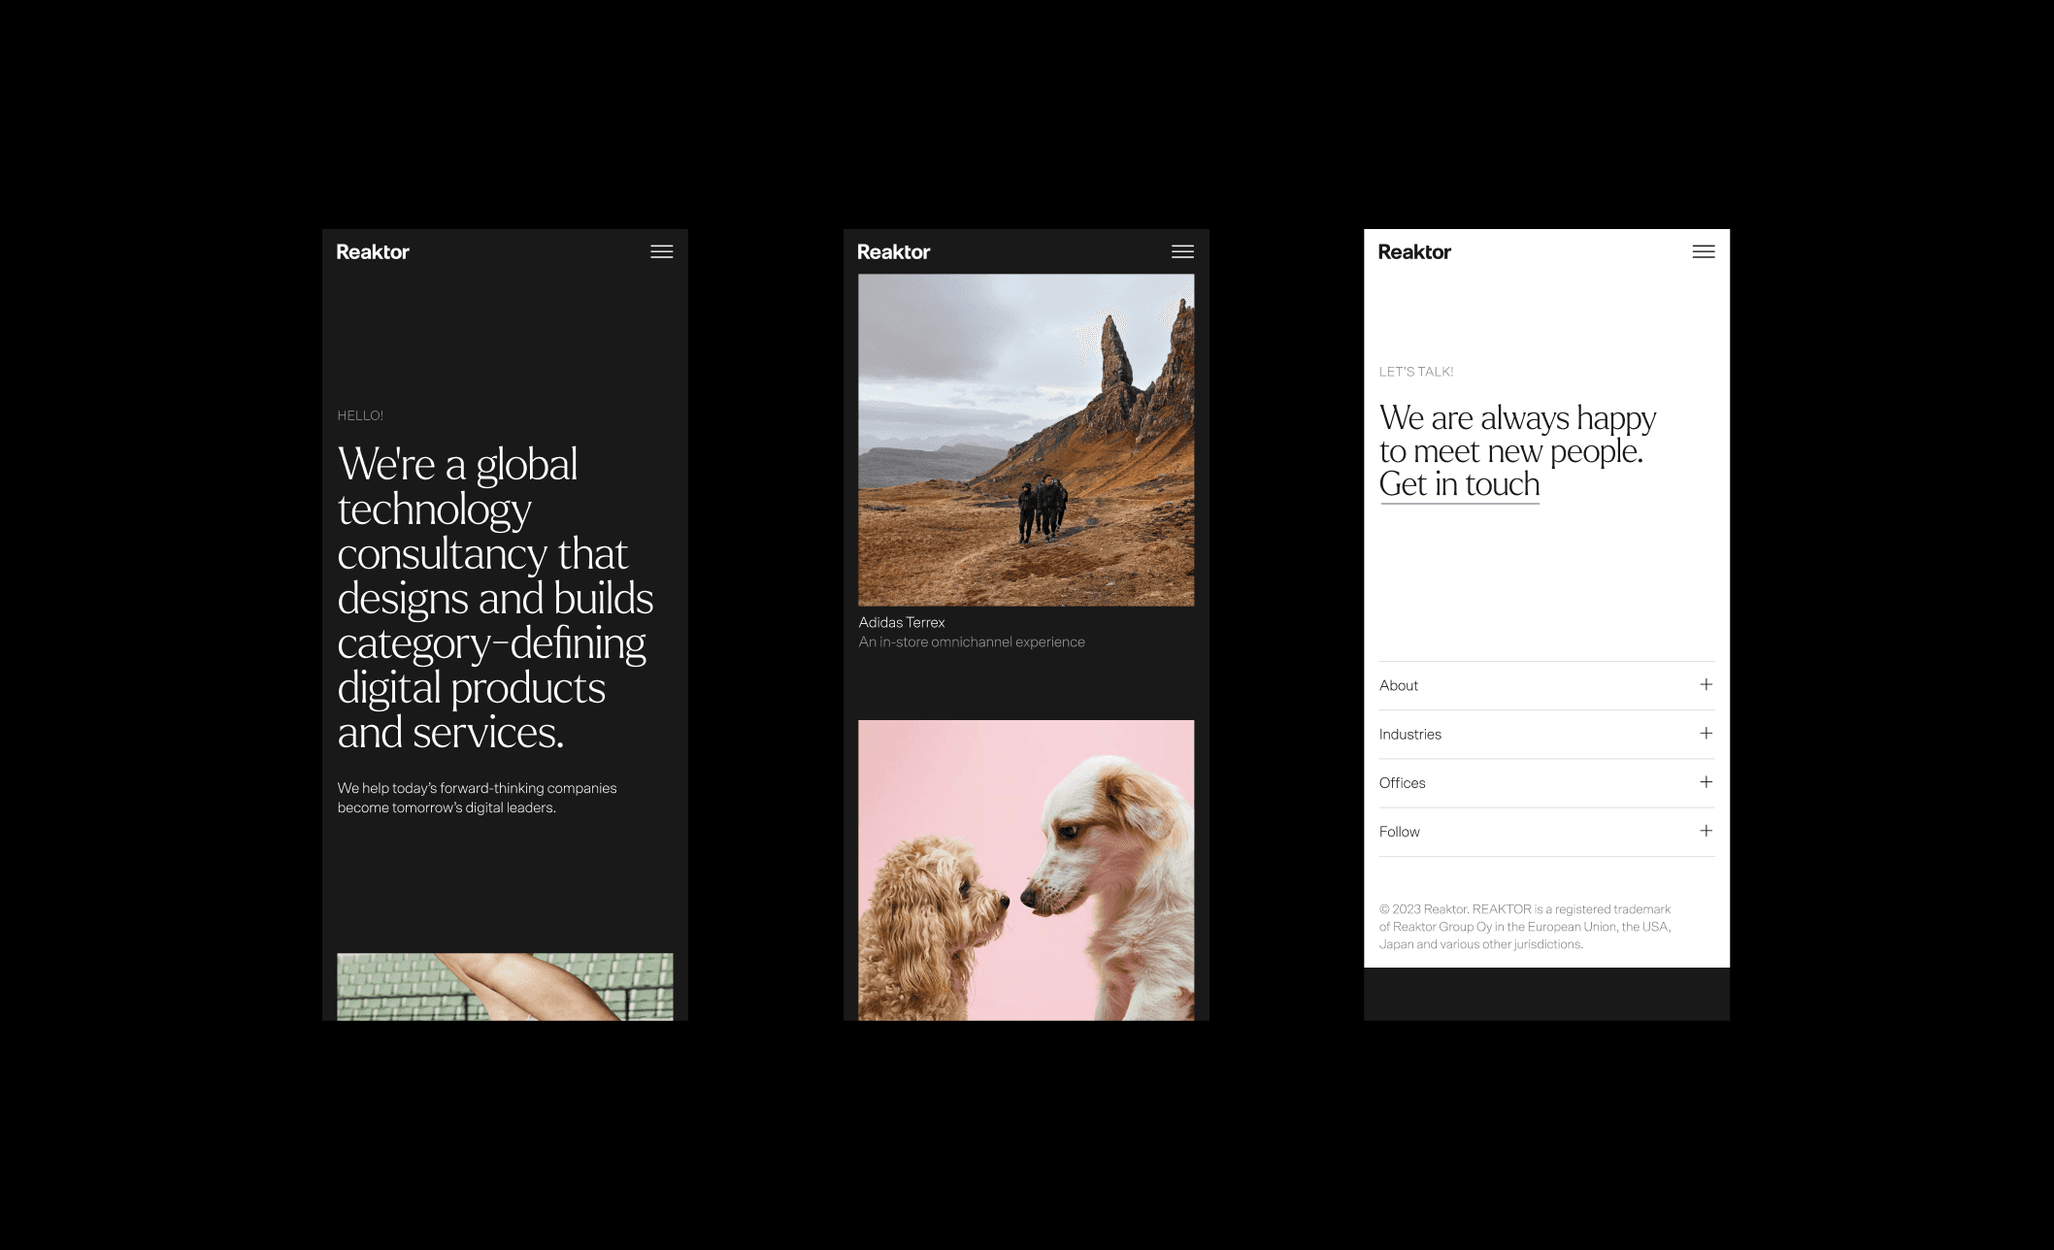Click the Reaktor hamburger menu icon (left screen)
The height and width of the screenshot is (1250, 2054).
point(662,252)
